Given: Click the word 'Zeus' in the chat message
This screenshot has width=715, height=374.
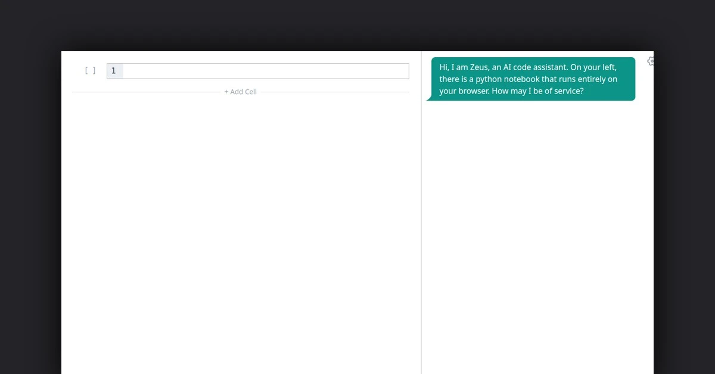Looking at the screenshot, I should (x=472, y=67).
